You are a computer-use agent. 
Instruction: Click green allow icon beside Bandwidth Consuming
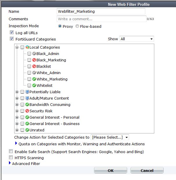27,104
